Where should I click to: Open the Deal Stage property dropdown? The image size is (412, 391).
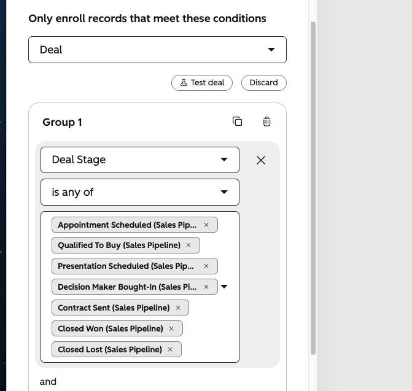coord(140,160)
